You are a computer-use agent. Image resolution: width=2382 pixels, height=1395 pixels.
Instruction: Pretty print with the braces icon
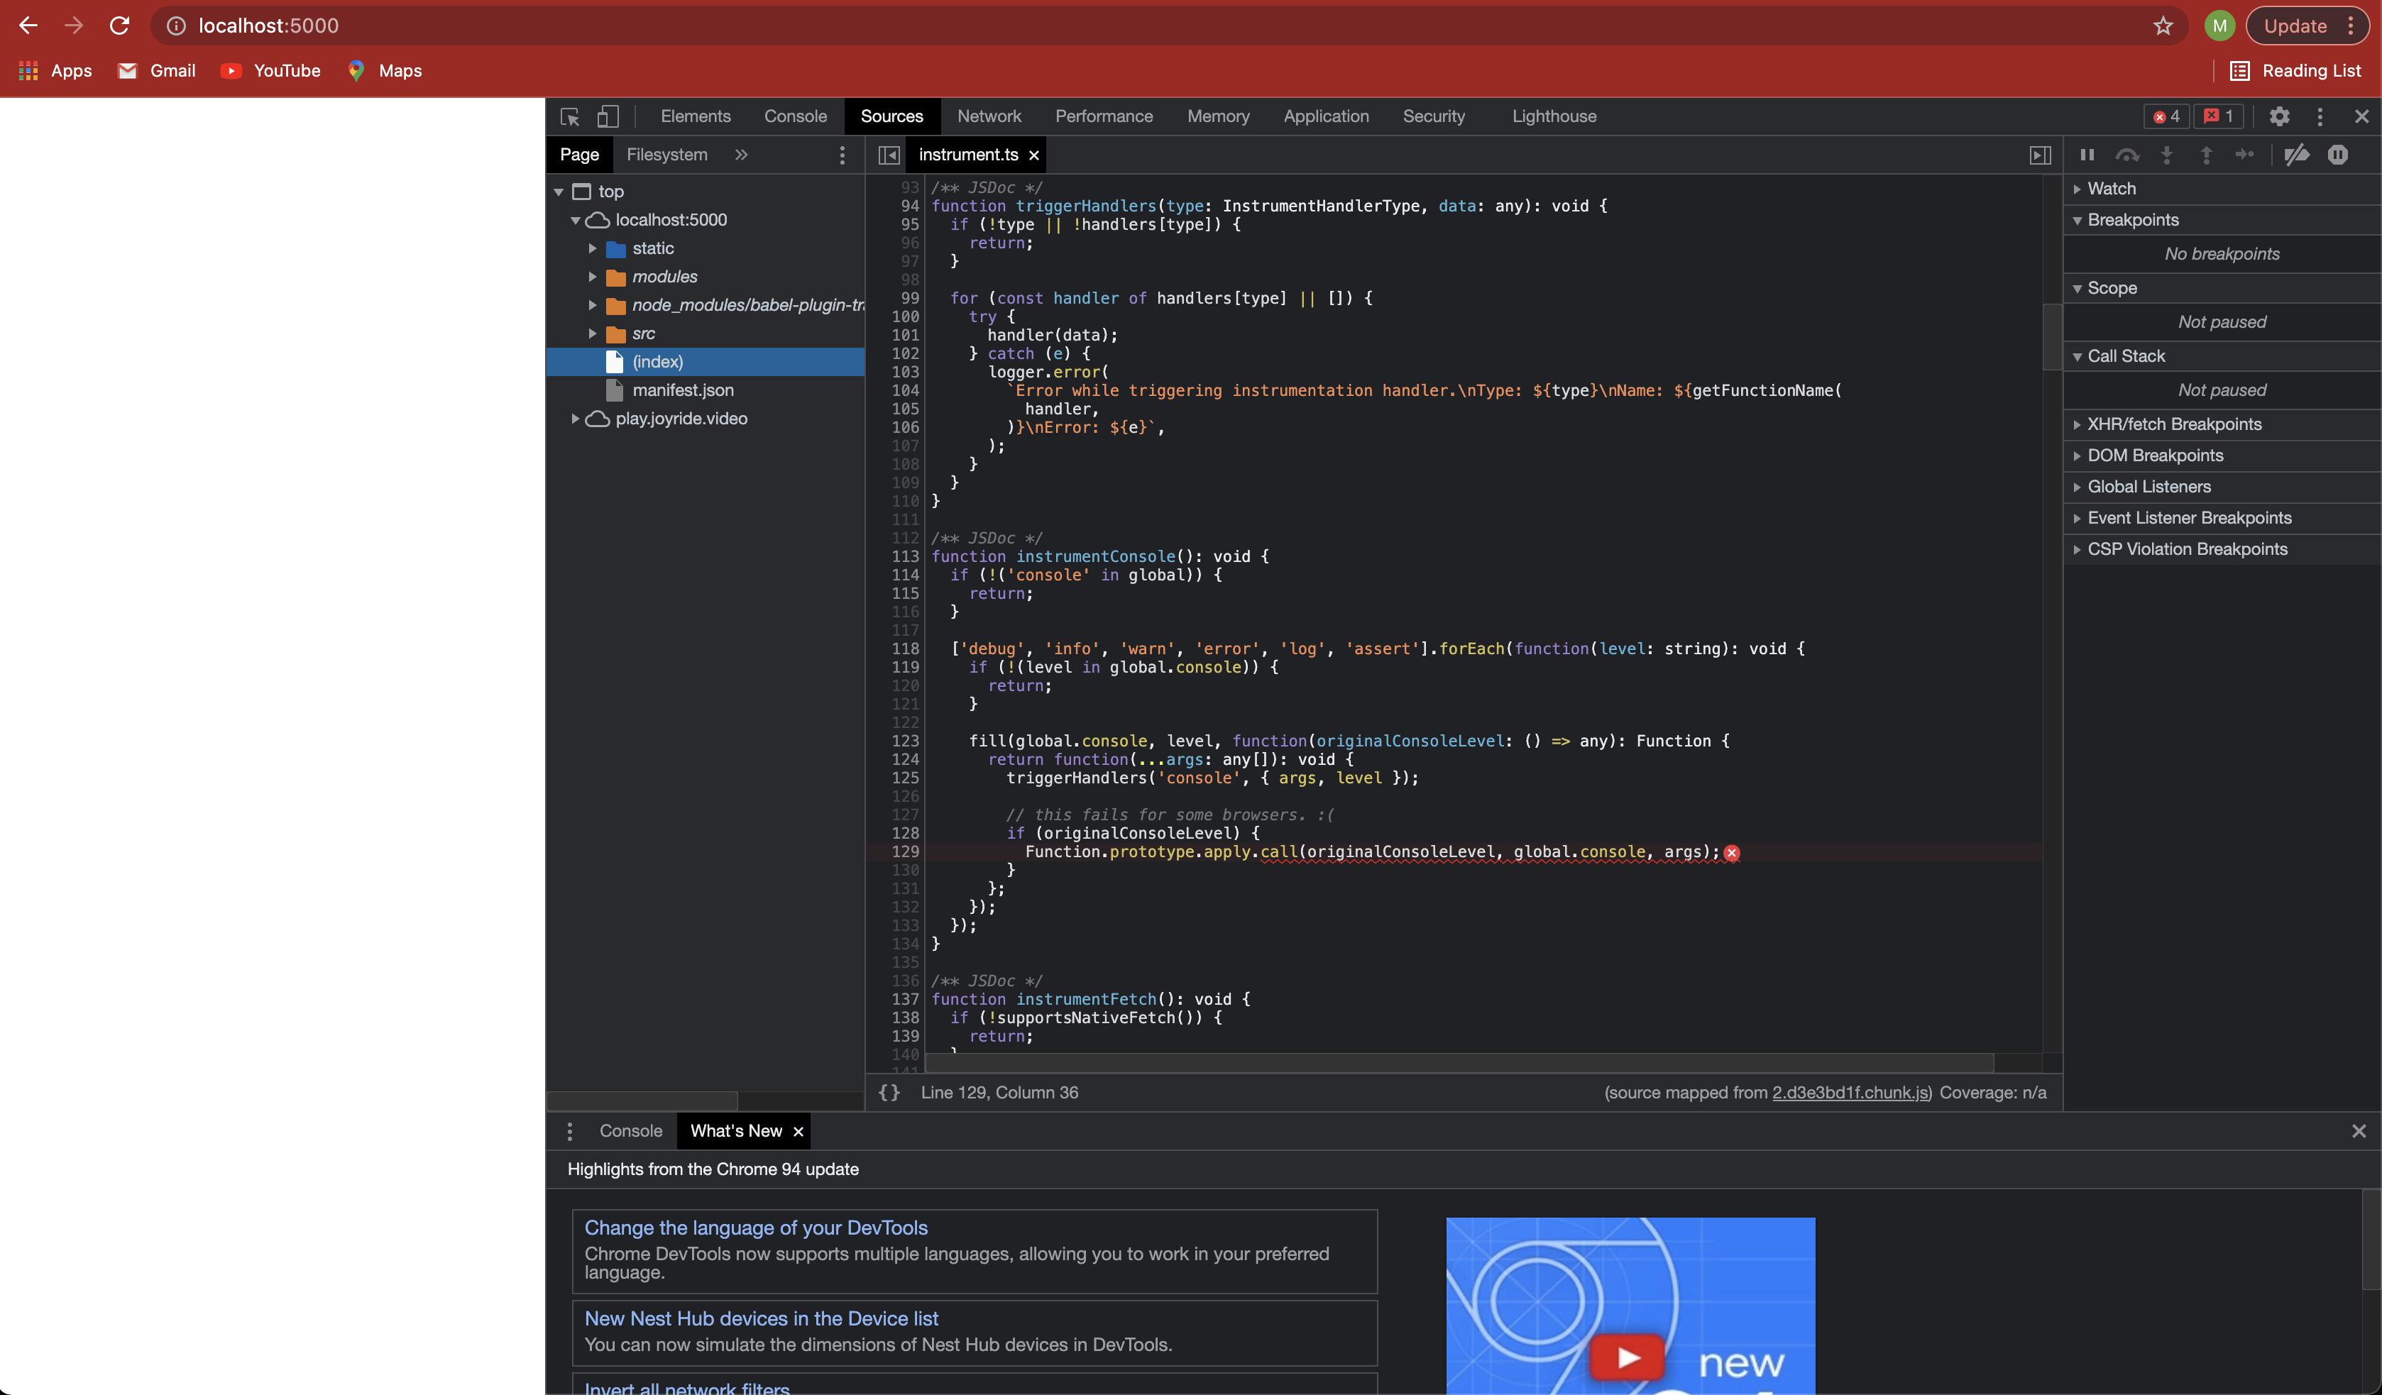889,1093
